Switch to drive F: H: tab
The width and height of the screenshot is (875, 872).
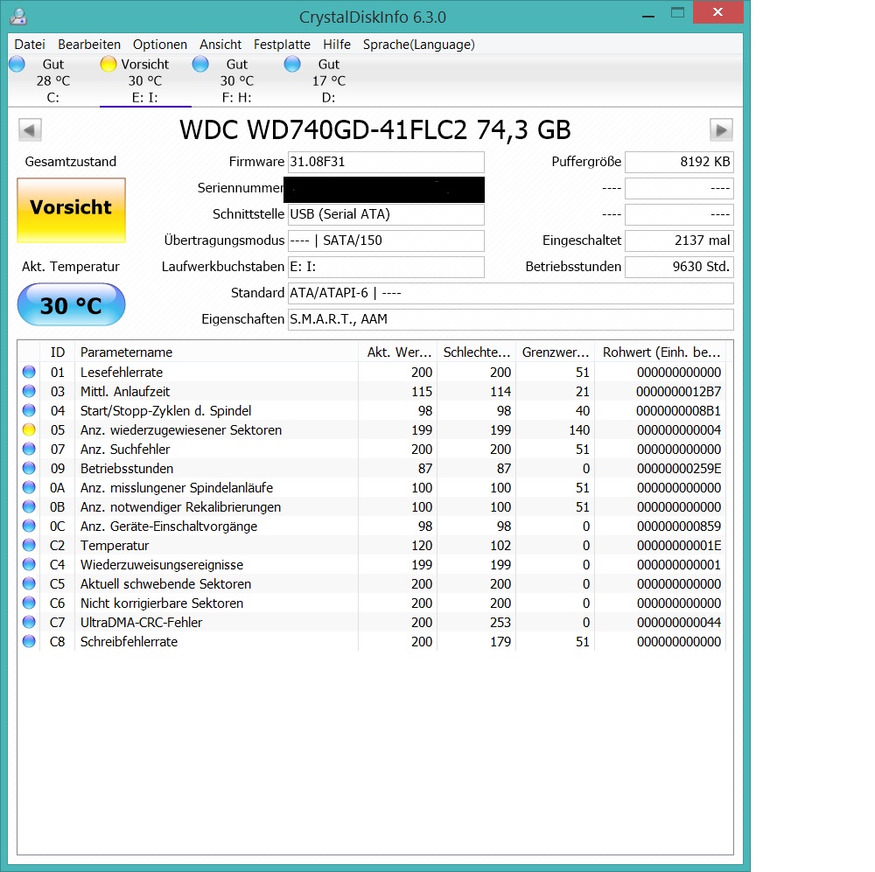click(236, 80)
